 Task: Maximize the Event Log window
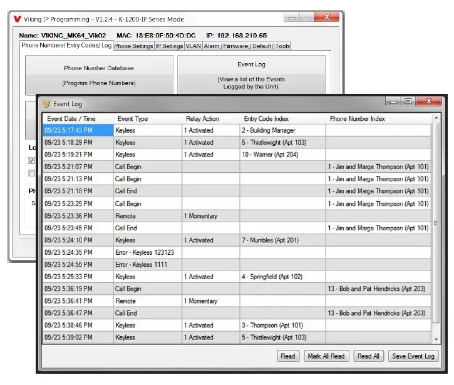408,101
